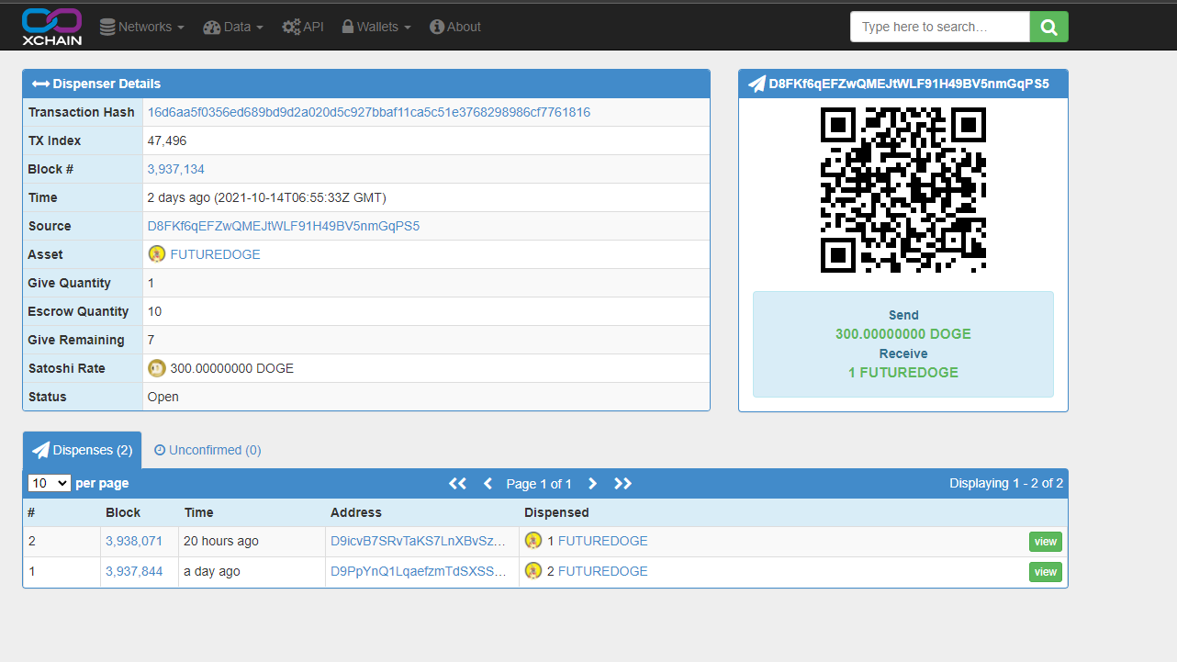The image size is (1177, 662).
Task: Switch to the Unconfirmed (0) tab
Action: [x=207, y=450]
